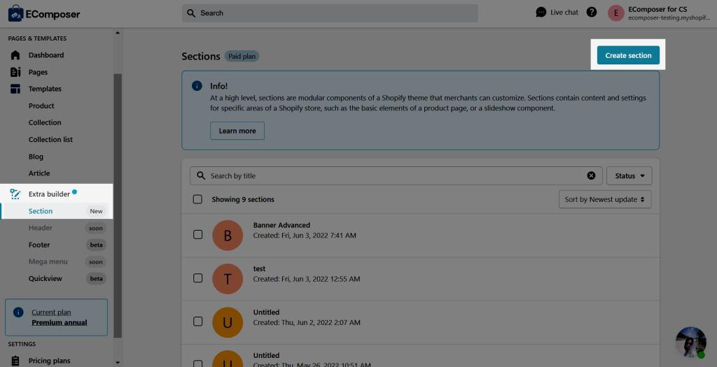
Task: Open the Status filter dropdown
Action: [x=629, y=175]
